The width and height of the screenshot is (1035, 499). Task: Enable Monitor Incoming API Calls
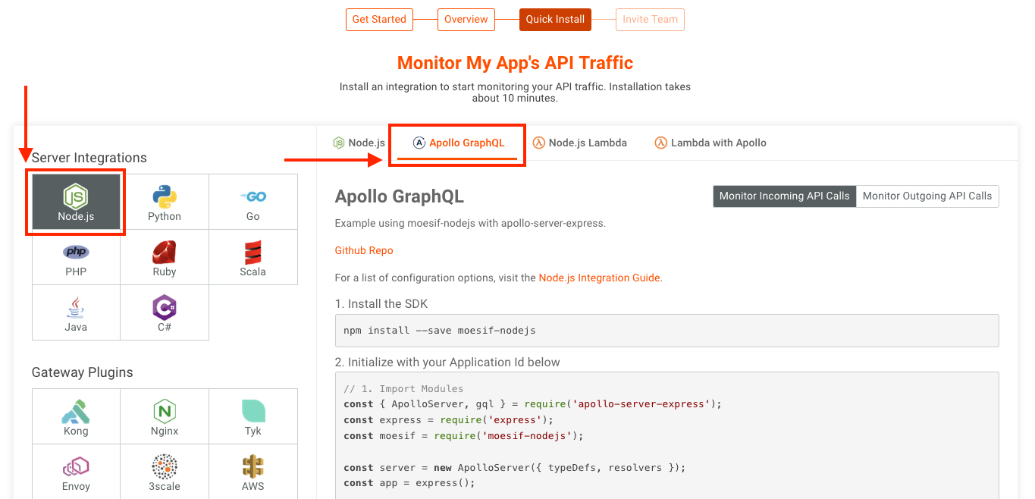(x=784, y=196)
